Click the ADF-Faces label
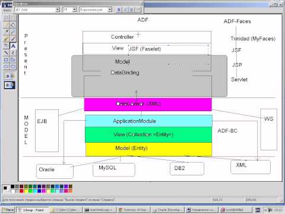This screenshot has height=214, width=285. [x=237, y=21]
